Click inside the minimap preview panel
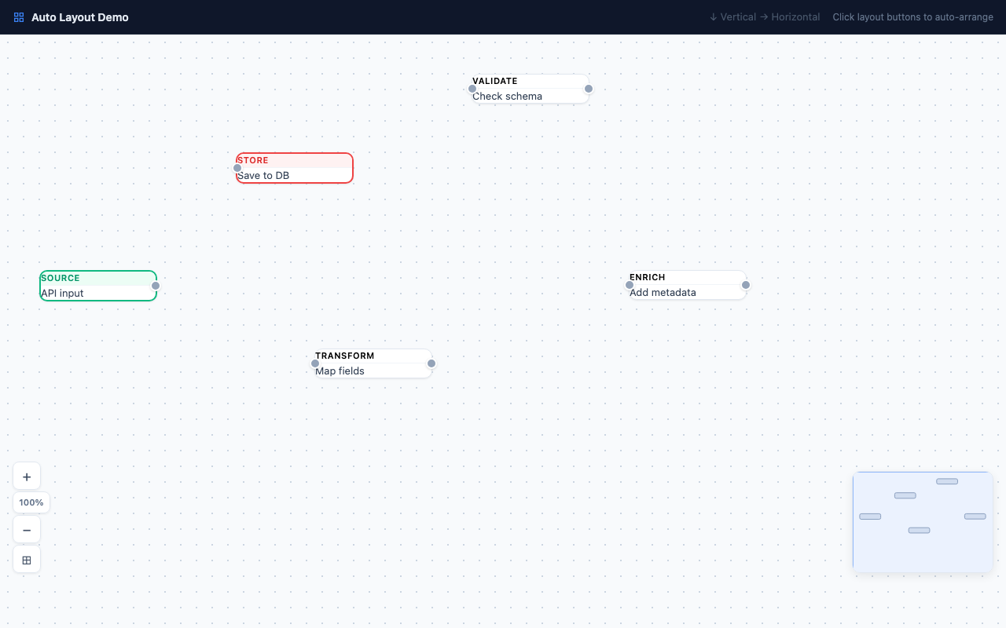Viewport: 1006px width, 628px height. pos(923,522)
